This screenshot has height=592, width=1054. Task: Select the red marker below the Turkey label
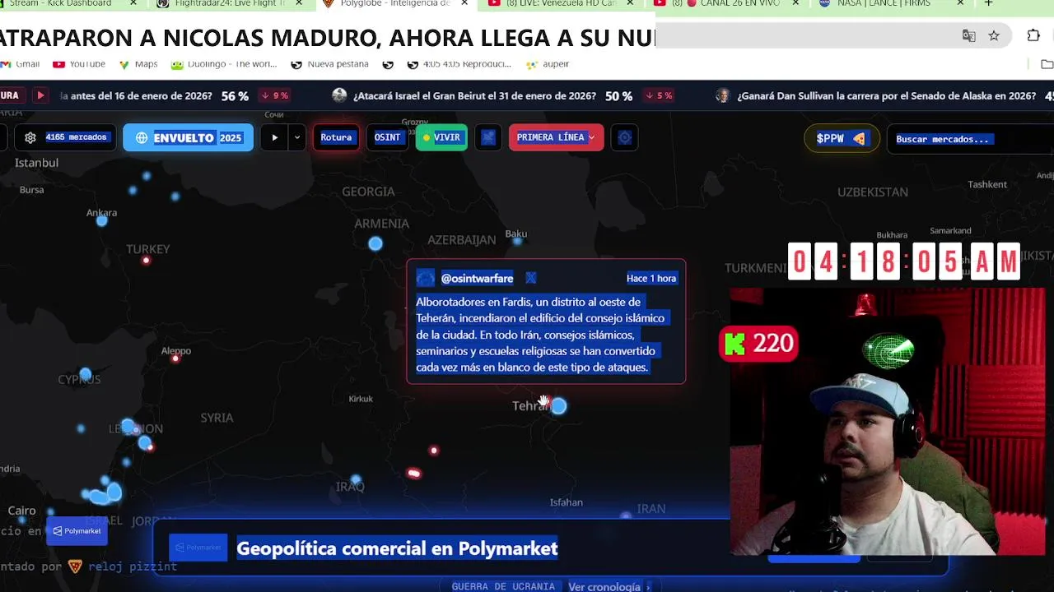pyautogui.click(x=147, y=260)
